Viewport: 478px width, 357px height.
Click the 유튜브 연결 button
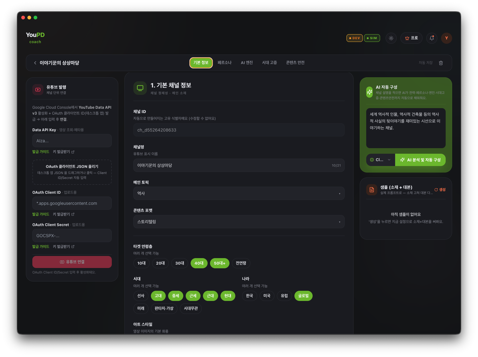click(72, 262)
